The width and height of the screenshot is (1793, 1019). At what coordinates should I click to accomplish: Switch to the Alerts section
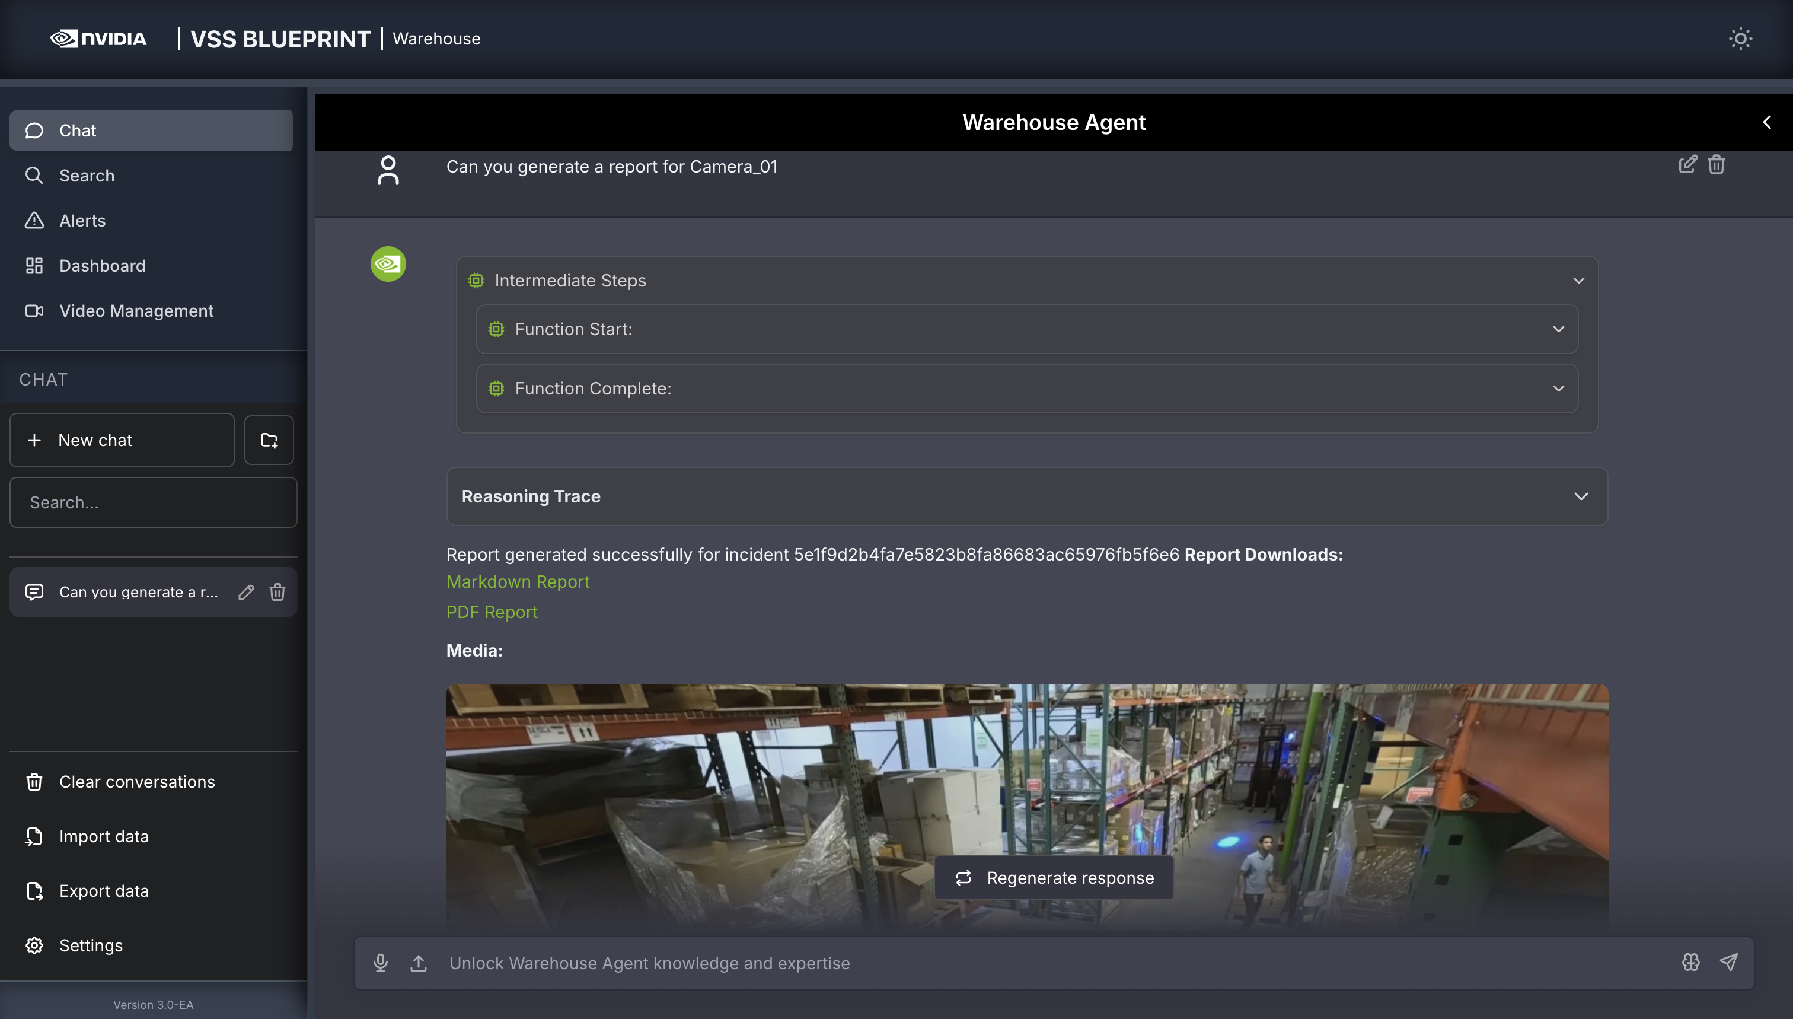82,221
